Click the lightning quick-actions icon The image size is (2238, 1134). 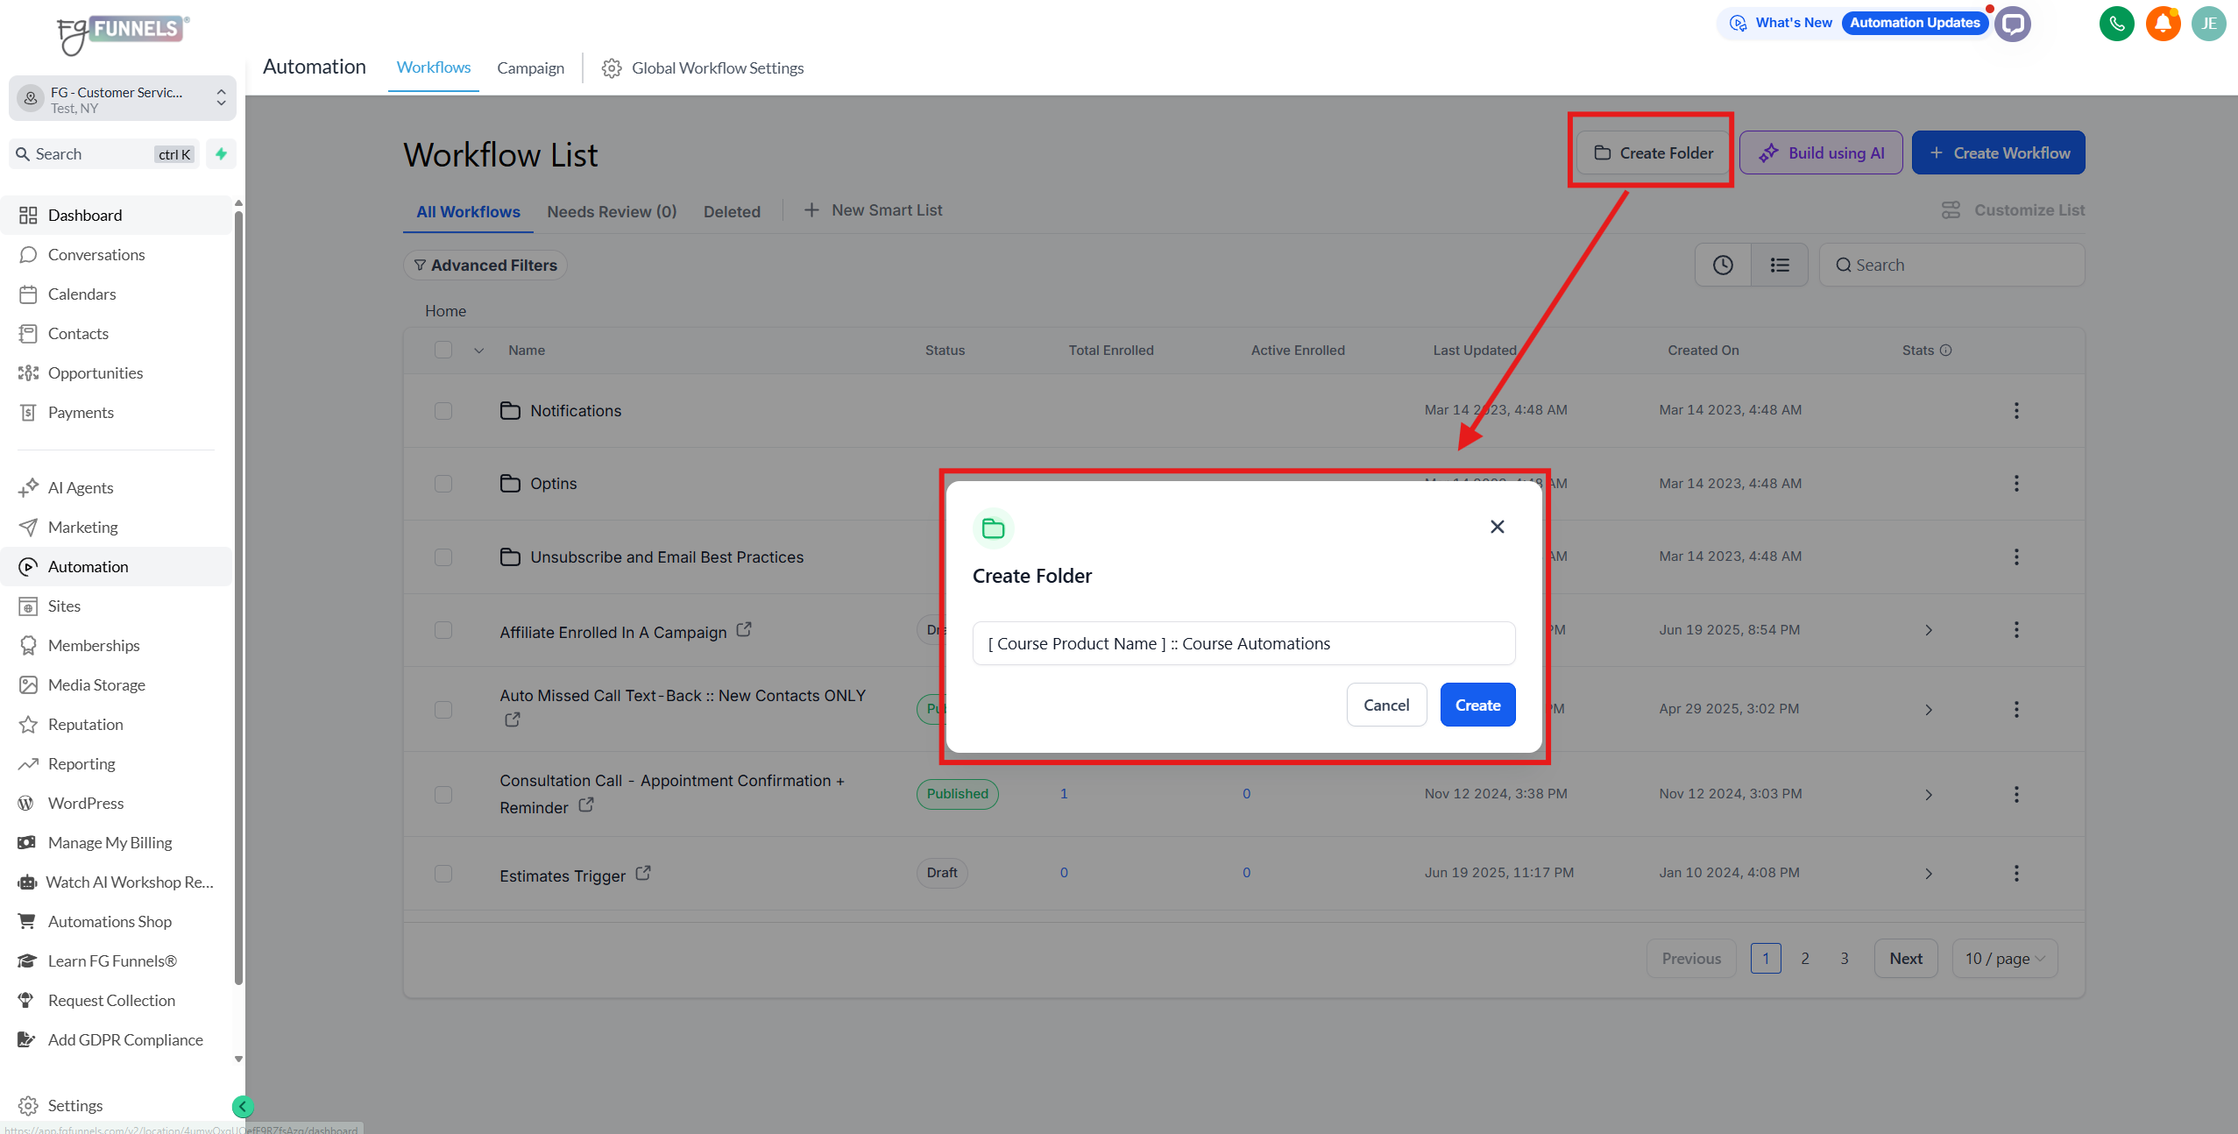pos(222,154)
